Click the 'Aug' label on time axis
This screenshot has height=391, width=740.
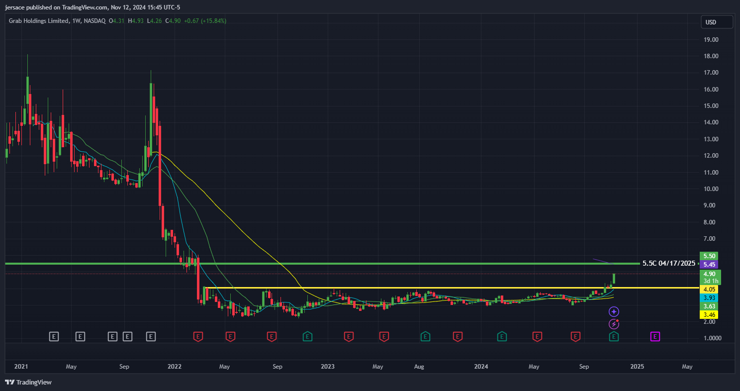point(419,367)
